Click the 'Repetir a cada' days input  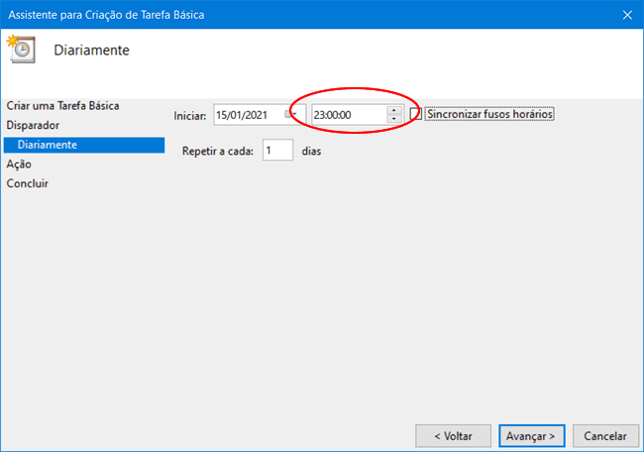pyautogui.click(x=277, y=151)
